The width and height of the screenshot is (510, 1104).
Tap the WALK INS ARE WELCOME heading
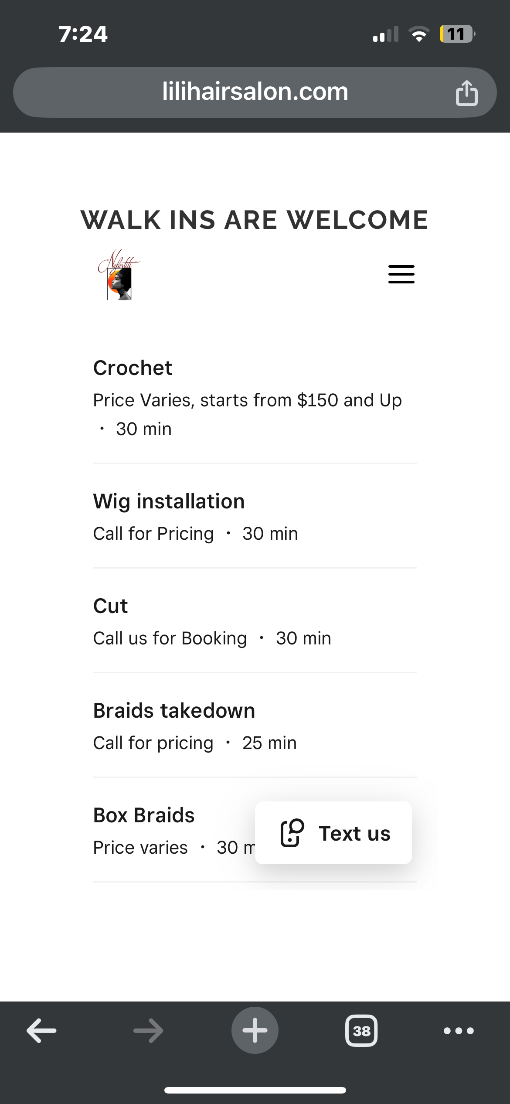255,220
